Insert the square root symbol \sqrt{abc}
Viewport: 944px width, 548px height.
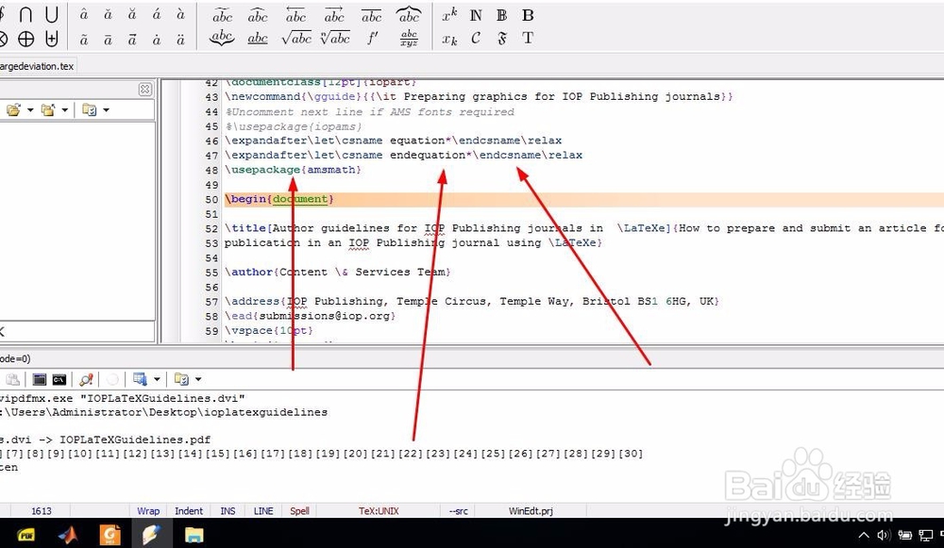coord(295,39)
